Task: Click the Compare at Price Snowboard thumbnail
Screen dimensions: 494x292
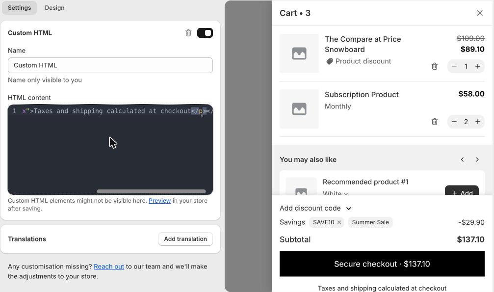Action: (299, 53)
